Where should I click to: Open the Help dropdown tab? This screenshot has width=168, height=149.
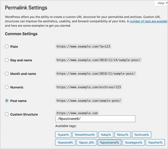pyautogui.click(x=161, y=3)
